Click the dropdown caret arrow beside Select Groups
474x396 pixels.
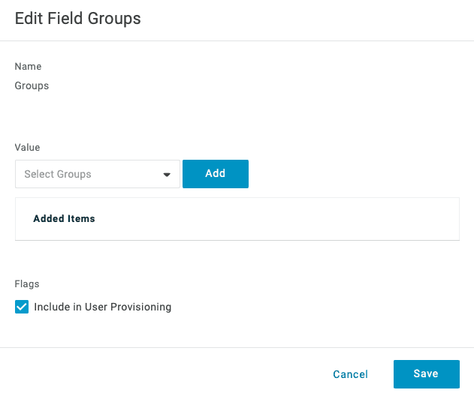pos(167,175)
